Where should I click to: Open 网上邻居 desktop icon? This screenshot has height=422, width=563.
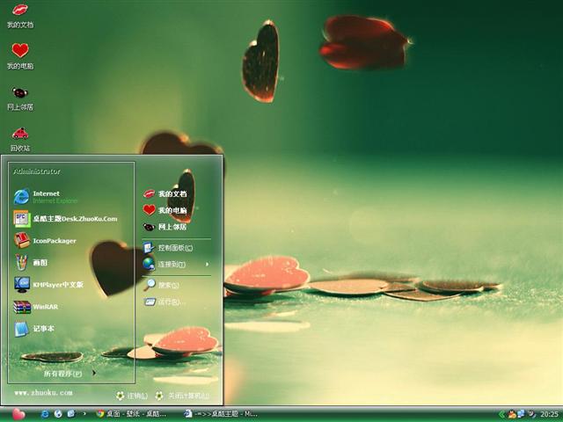pyautogui.click(x=19, y=96)
